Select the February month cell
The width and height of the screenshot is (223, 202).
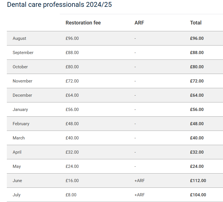tap(21, 124)
